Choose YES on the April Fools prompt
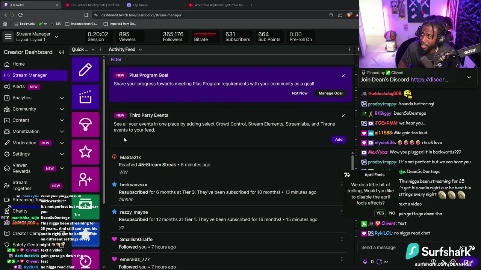This screenshot has height=270, width=481. click(x=380, y=213)
